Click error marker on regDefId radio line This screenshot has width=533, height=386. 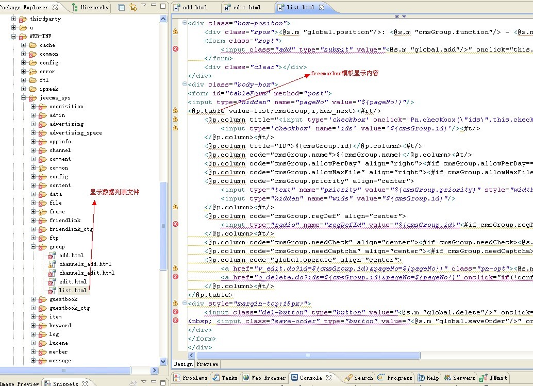pos(175,224)
